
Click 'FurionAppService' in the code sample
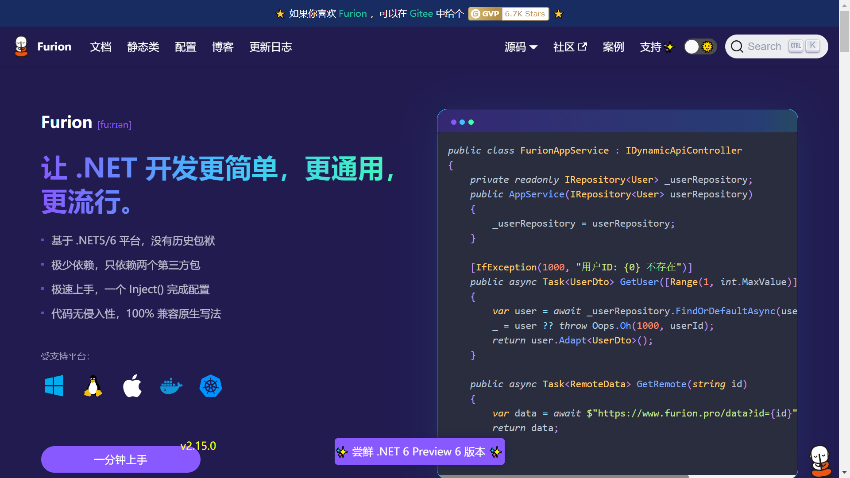pos(564,150)
